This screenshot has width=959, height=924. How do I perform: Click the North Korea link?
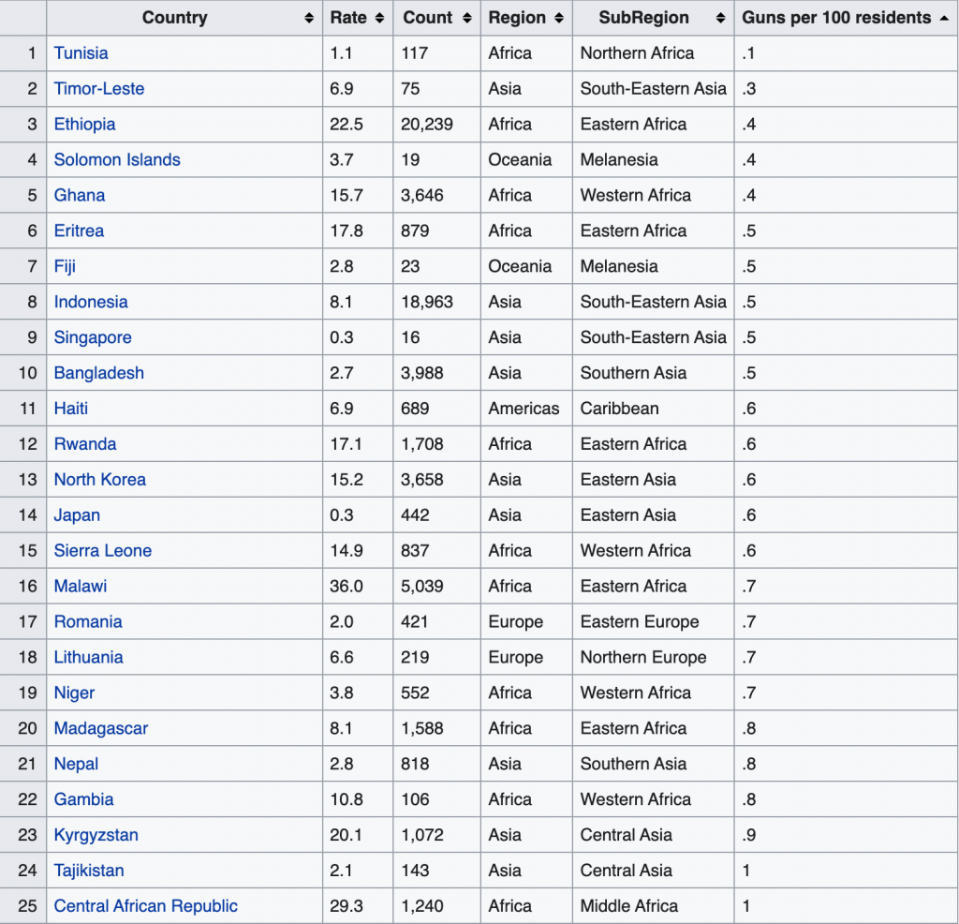(99, 480)
